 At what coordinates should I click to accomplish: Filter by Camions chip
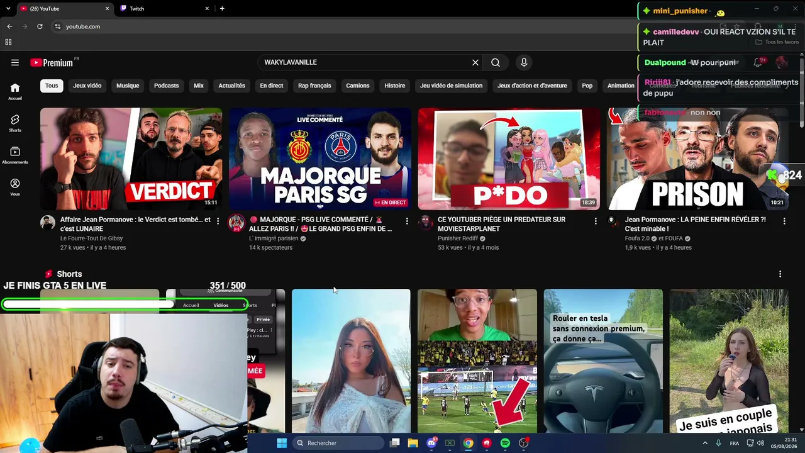pyautogui.click(x=358, y=86)
